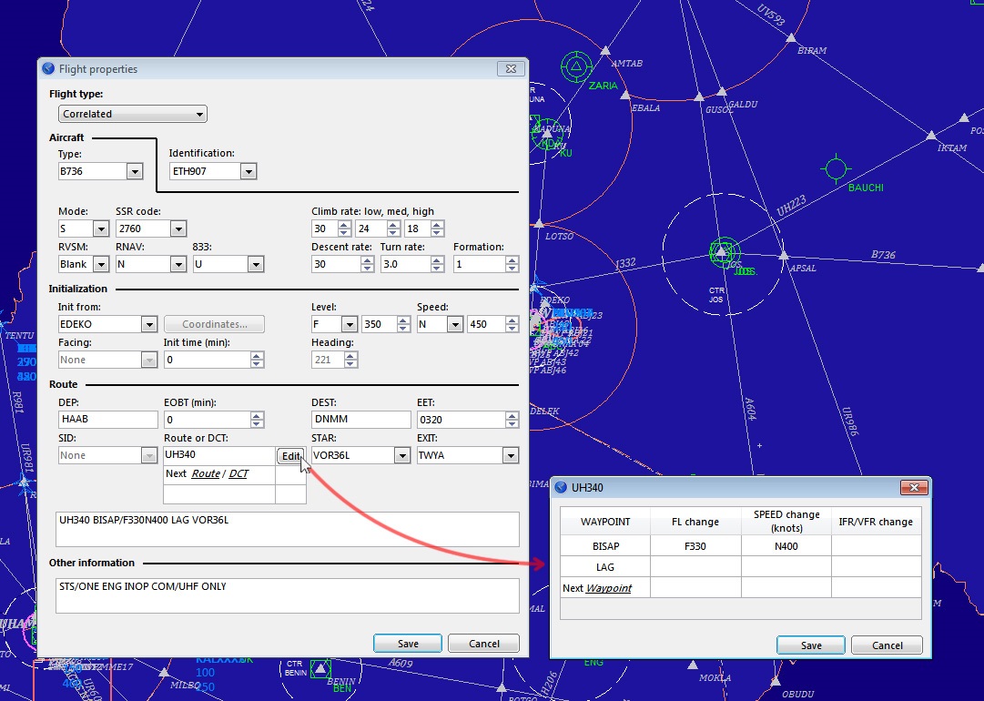Image resolution: width=984 pixels, height=701 pixels.
Task: Click the DEST field containing DNMM
Action: (x=360, y=419)
